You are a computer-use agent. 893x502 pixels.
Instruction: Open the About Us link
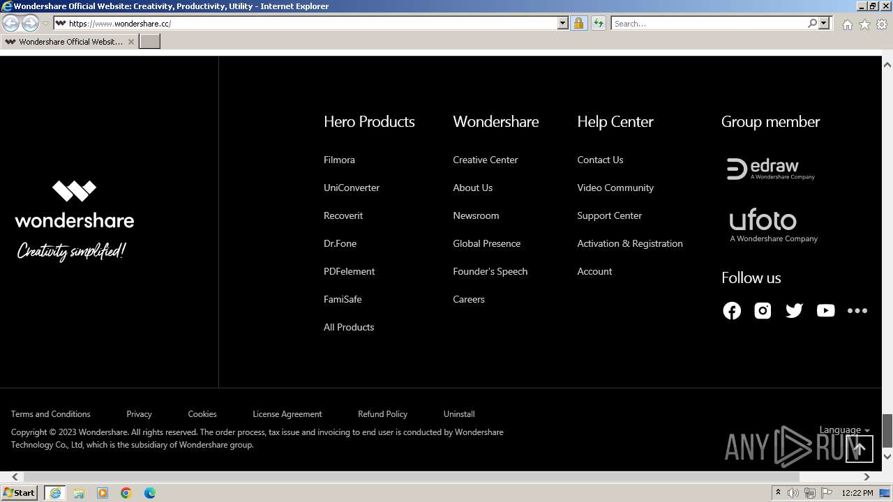[x=472, y=188]
